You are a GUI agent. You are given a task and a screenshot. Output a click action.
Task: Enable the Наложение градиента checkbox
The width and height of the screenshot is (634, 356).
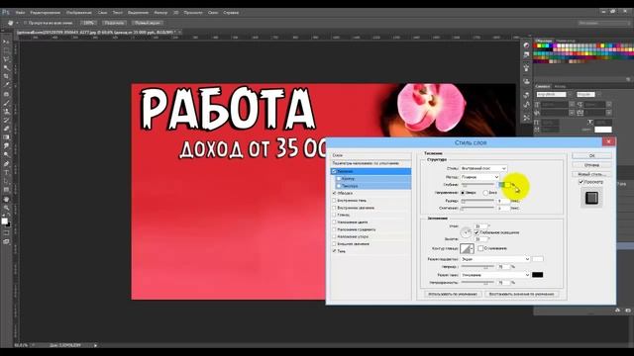click(334, 229)
